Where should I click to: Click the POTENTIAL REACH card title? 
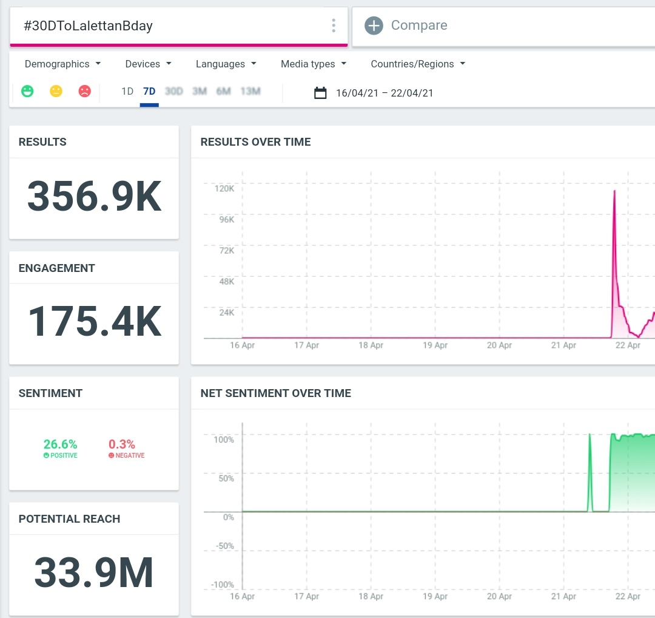69,519
